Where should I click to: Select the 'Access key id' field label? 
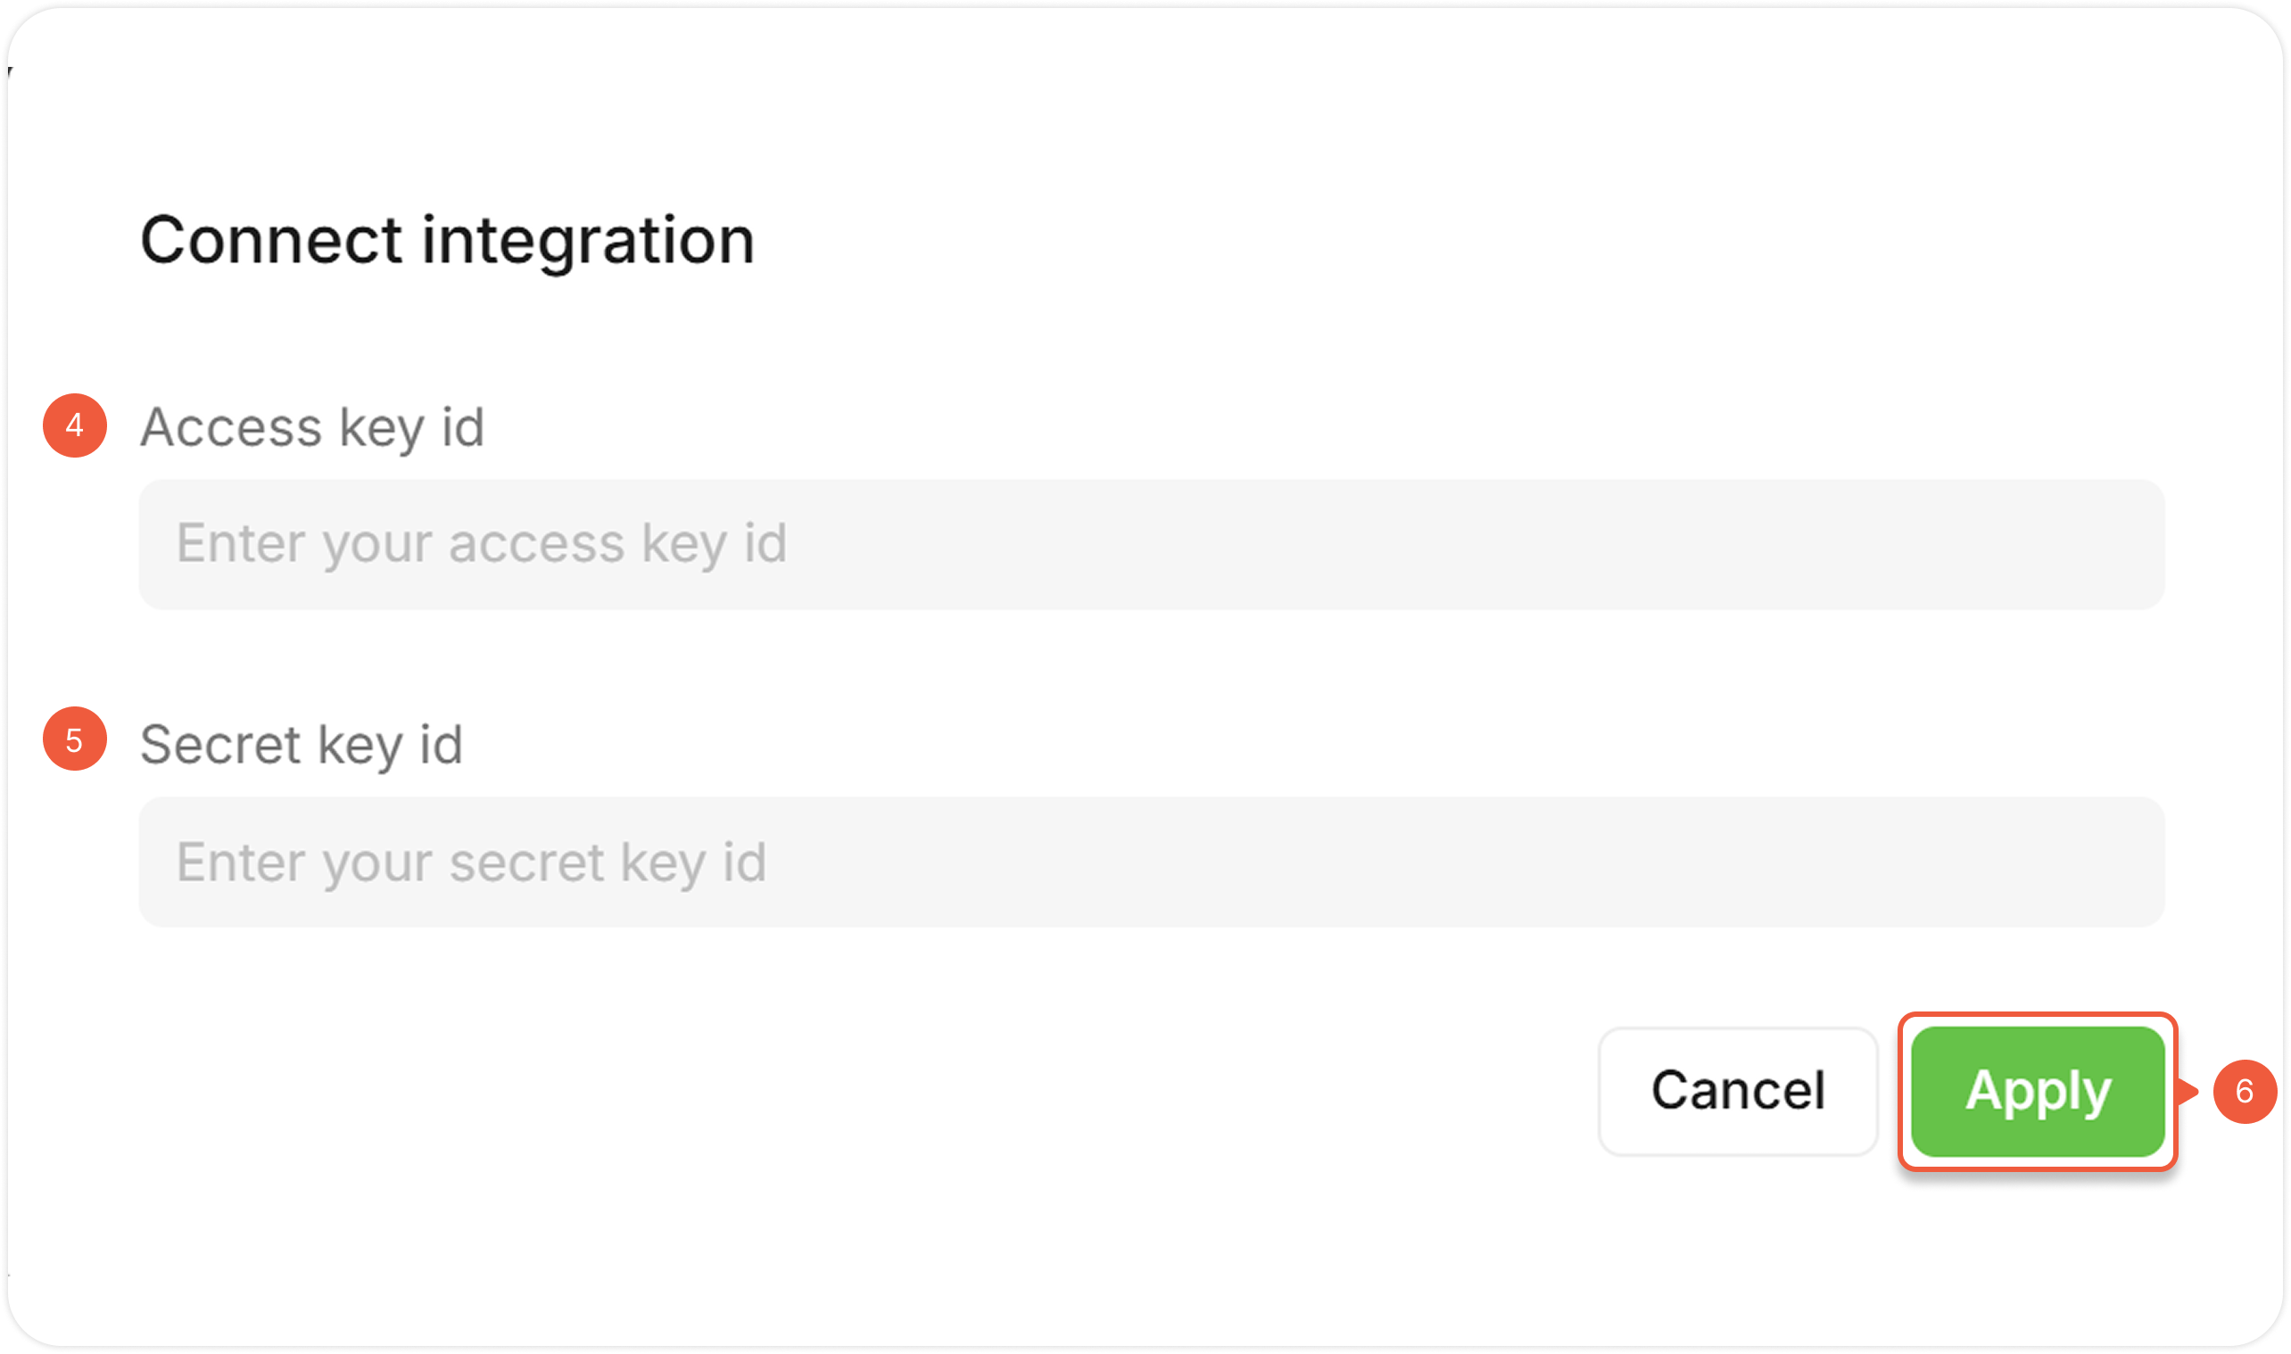click(312, 427)
